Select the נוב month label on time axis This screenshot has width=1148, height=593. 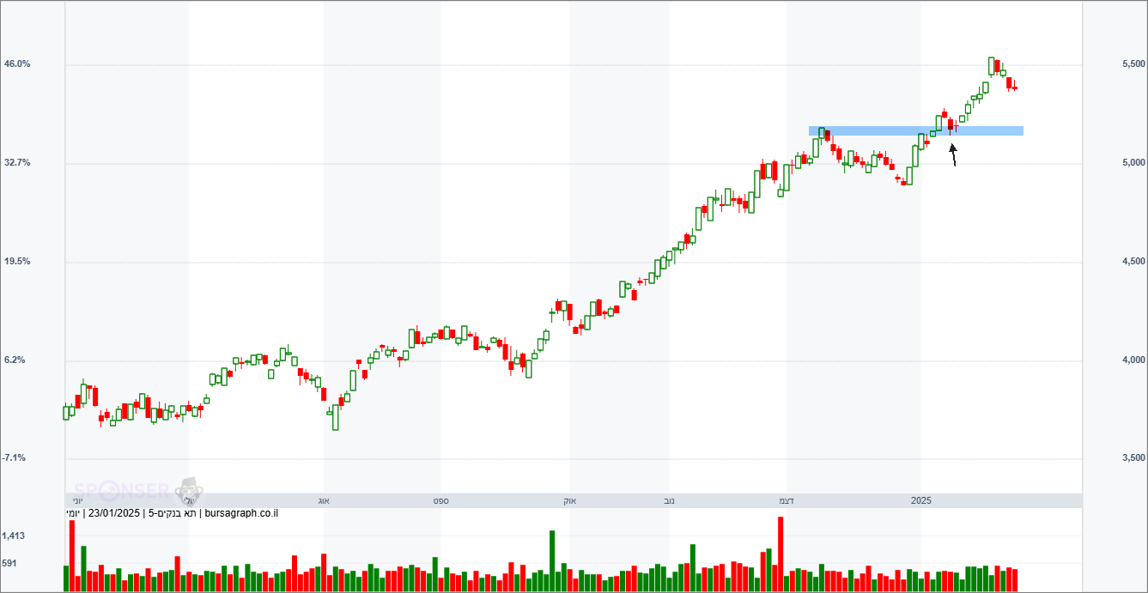tap(668, 500)
